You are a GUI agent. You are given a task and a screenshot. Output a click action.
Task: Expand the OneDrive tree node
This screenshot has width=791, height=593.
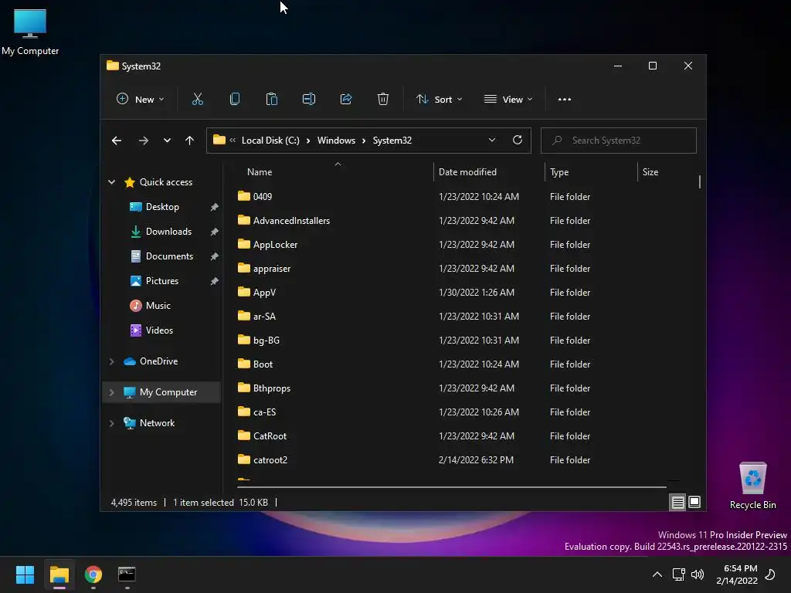coord(111,361)
